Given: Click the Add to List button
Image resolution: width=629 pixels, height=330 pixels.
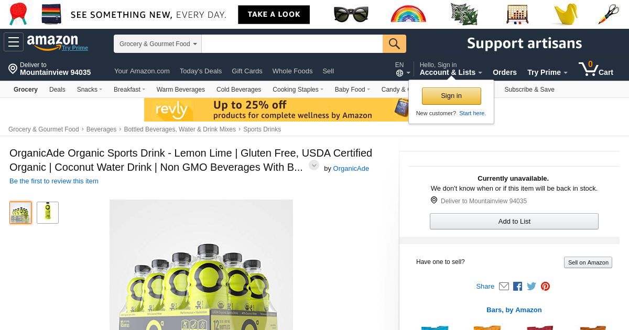Looking at the screenshot, I should tap(514, 221).
